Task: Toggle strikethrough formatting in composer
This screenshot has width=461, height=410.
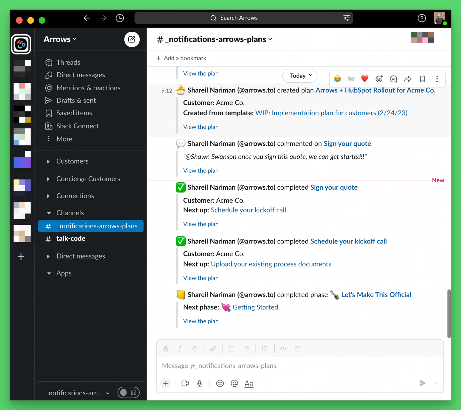Action: (195, 349)
